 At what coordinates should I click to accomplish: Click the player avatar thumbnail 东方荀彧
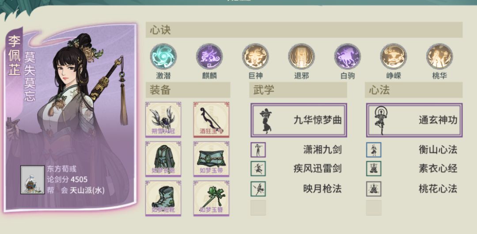pos(33,180)
